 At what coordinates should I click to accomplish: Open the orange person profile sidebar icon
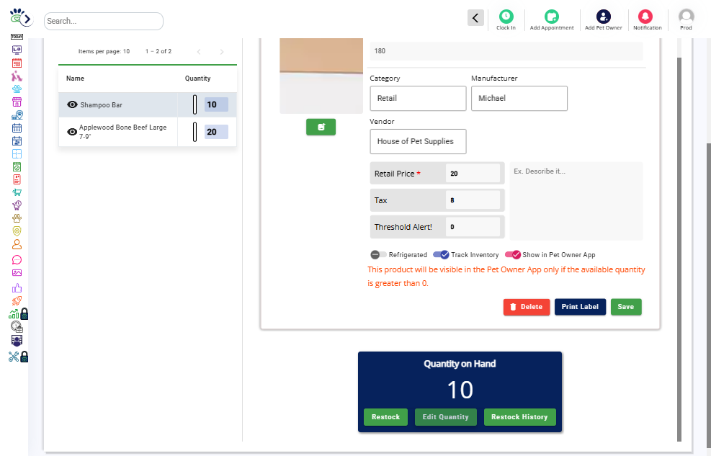pyautogui.click(x=17, y=244)
